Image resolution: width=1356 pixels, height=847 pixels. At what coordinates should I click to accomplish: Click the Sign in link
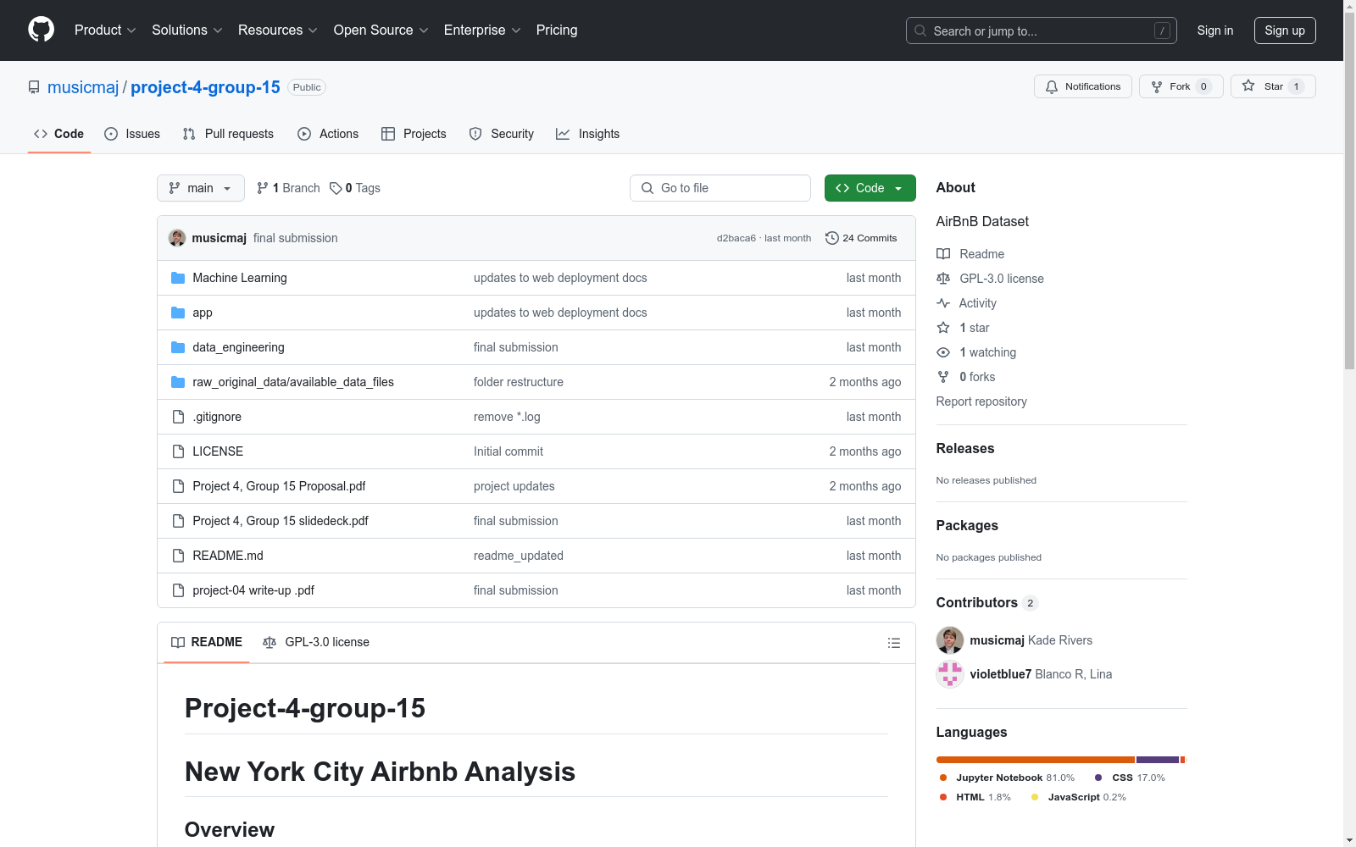[x=1215, y=30]
